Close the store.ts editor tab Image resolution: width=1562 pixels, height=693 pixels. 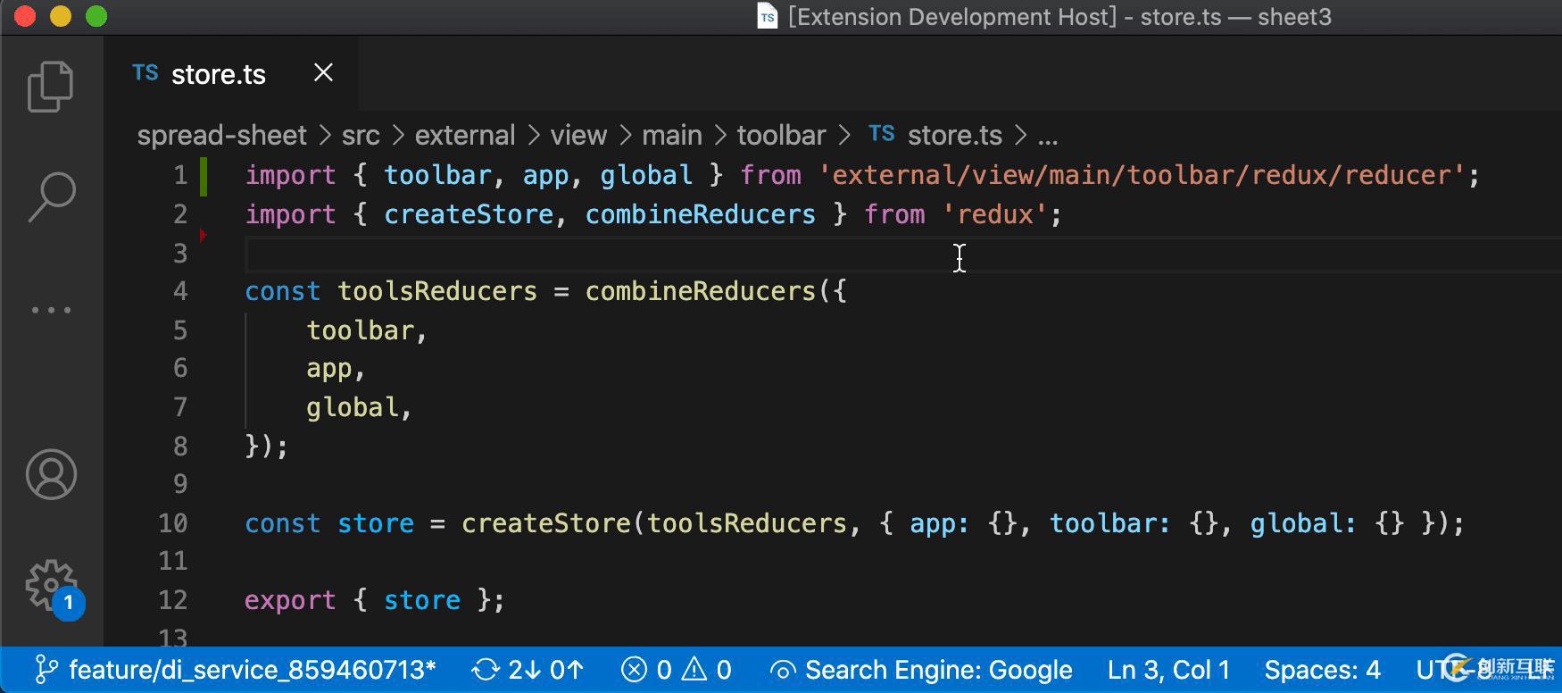(323, 73)
